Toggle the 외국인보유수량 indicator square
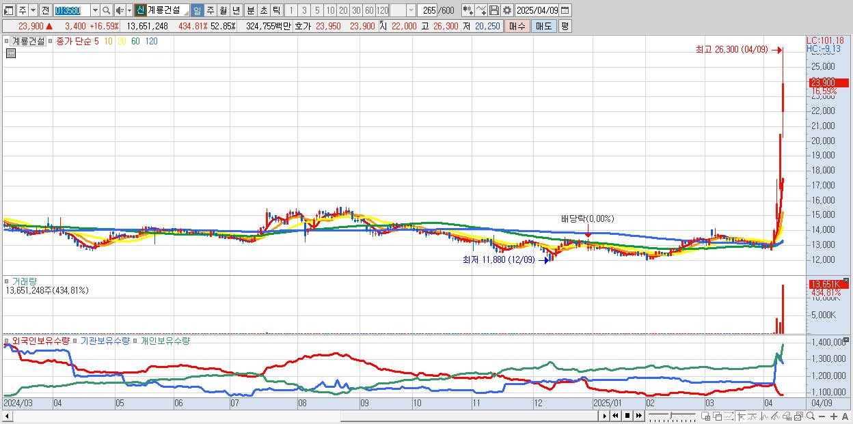 click(8, 340)
